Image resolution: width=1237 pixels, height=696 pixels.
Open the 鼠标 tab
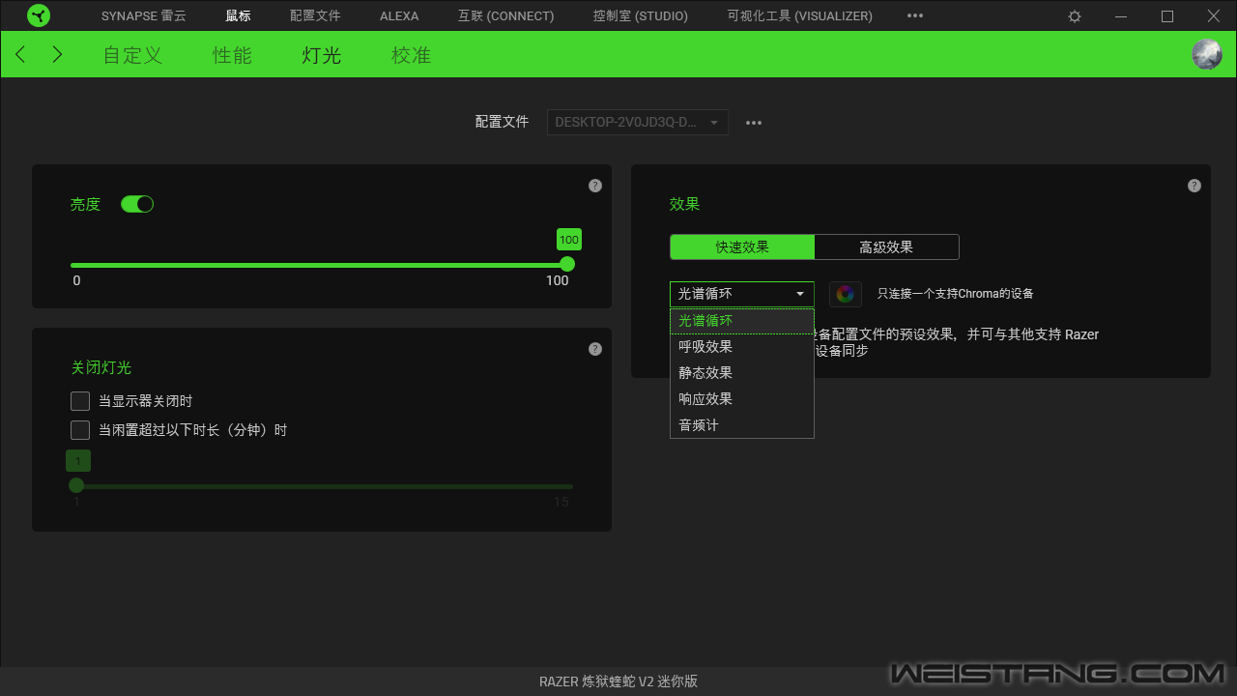pyautogui.click(x=238, y=16)
